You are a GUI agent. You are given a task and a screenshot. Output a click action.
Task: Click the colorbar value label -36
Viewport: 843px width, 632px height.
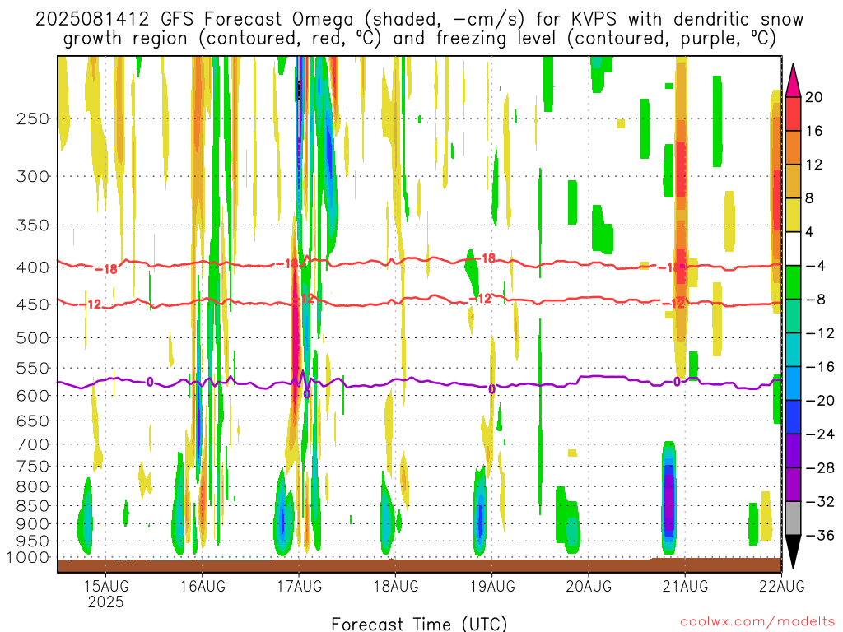pos(820,535)
